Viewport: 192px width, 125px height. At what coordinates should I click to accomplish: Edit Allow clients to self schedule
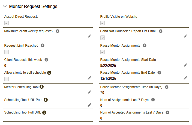[89, 78]
